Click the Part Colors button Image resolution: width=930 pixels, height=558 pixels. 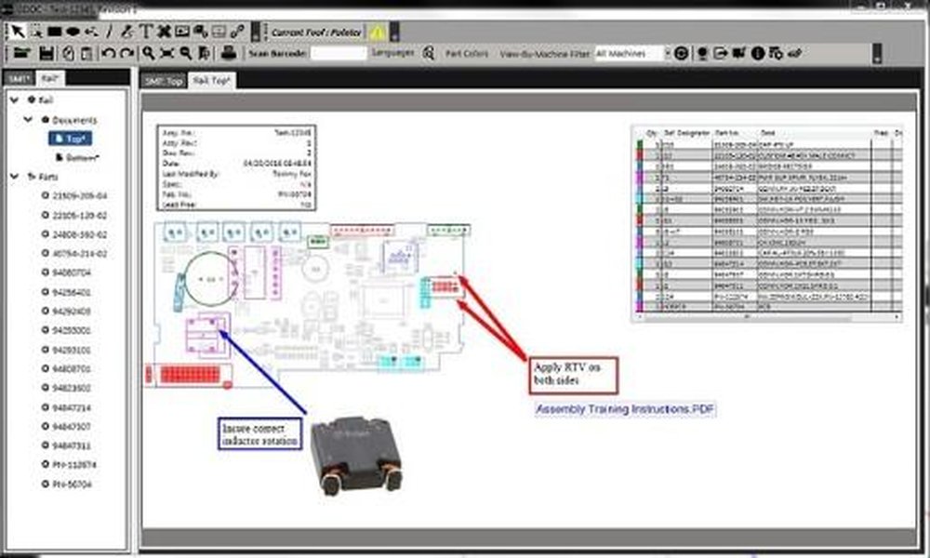(467, 54)
